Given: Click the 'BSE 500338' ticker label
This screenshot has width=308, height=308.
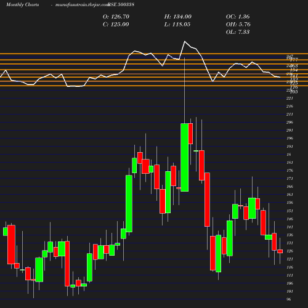Looking at the screenshot, I should [121, 4].
